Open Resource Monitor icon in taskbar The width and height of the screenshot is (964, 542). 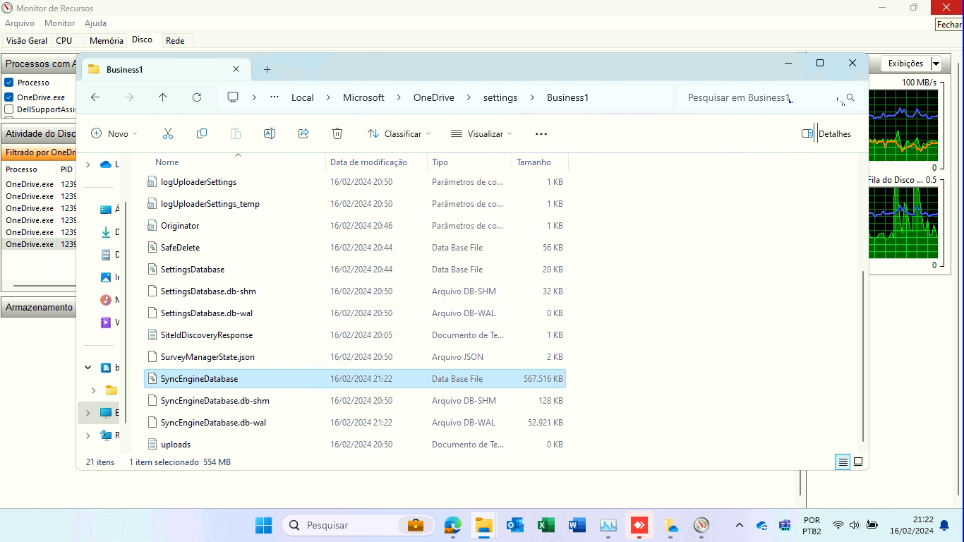[701, 525]
